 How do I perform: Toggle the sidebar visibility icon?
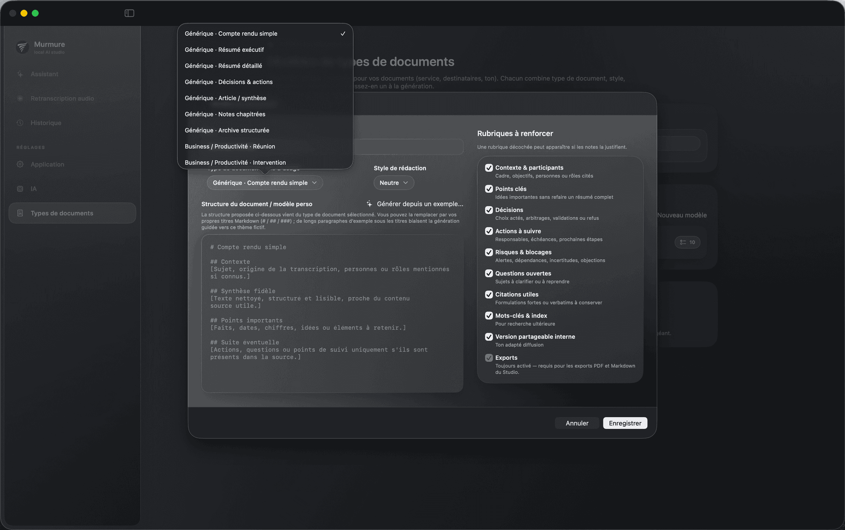click(x=129, y=13)
